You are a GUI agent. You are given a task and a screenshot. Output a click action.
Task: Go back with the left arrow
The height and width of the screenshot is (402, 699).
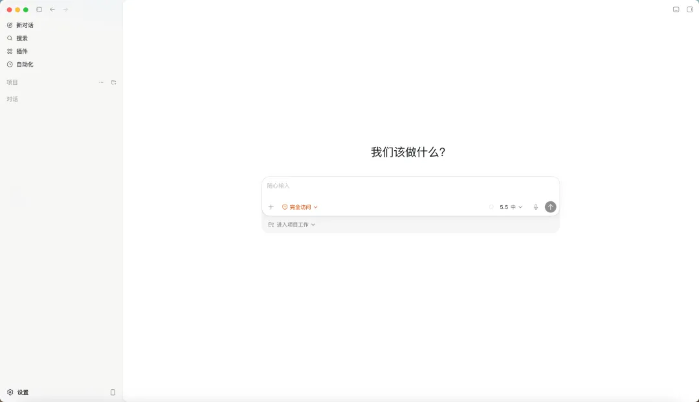pos(52,9)
